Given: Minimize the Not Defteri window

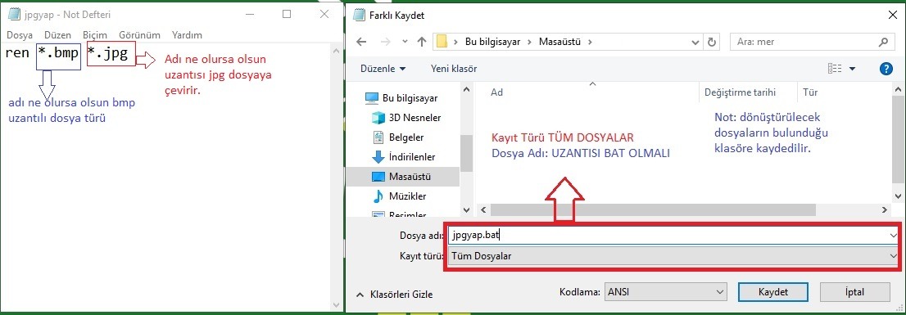Looking at the screenshot, I should (249, 15).
